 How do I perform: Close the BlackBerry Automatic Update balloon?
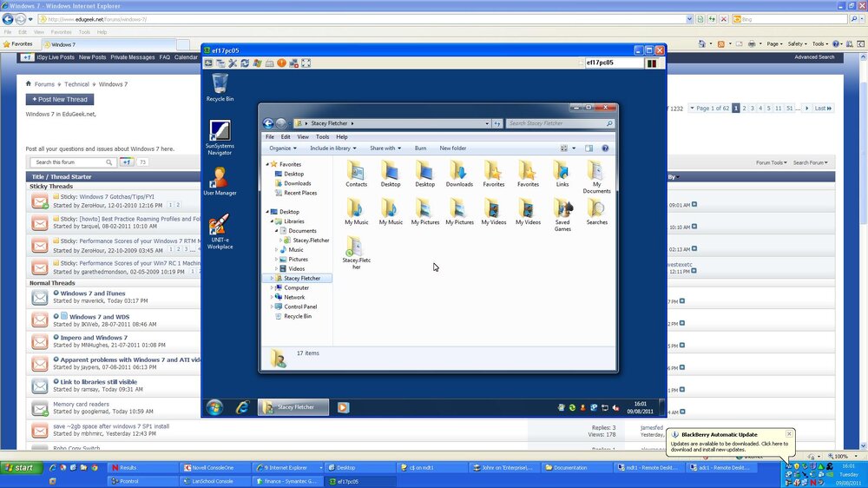tap(789, 434)
